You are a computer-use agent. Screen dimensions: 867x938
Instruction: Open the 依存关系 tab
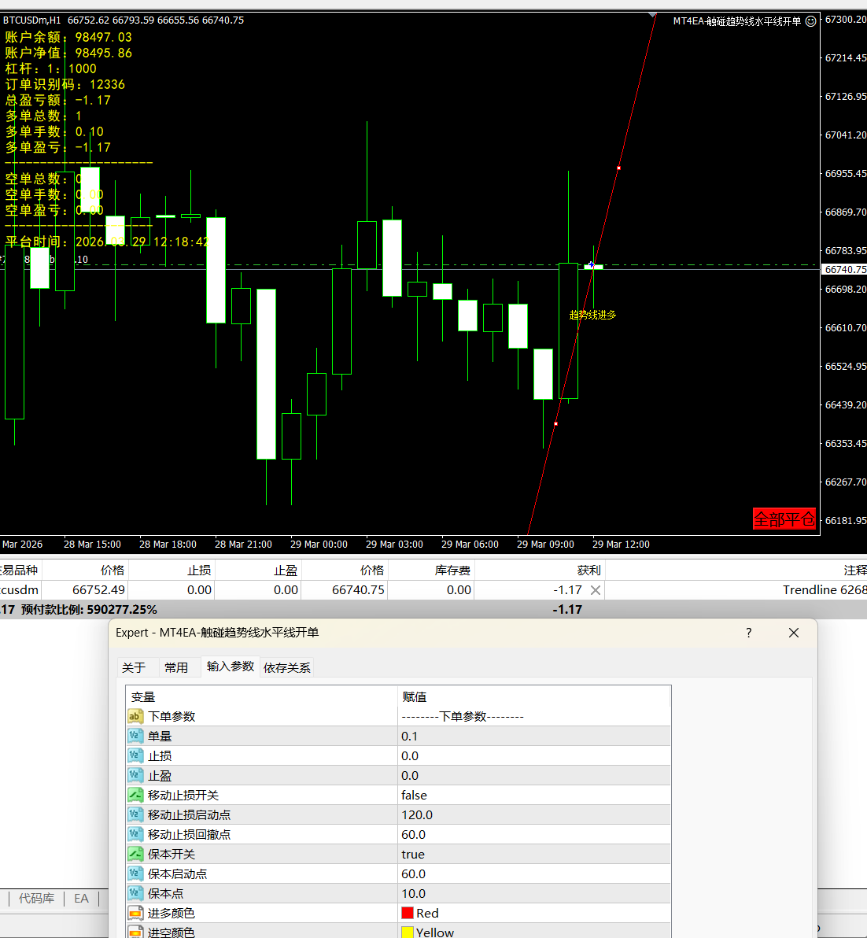287,667
